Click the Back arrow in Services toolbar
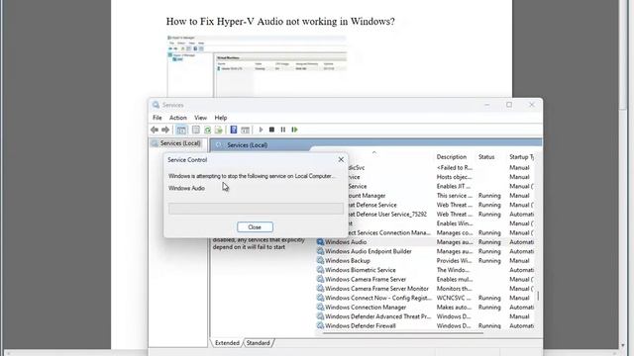The image size is (634, 356). pyautogui.click(x=155, y=130)
